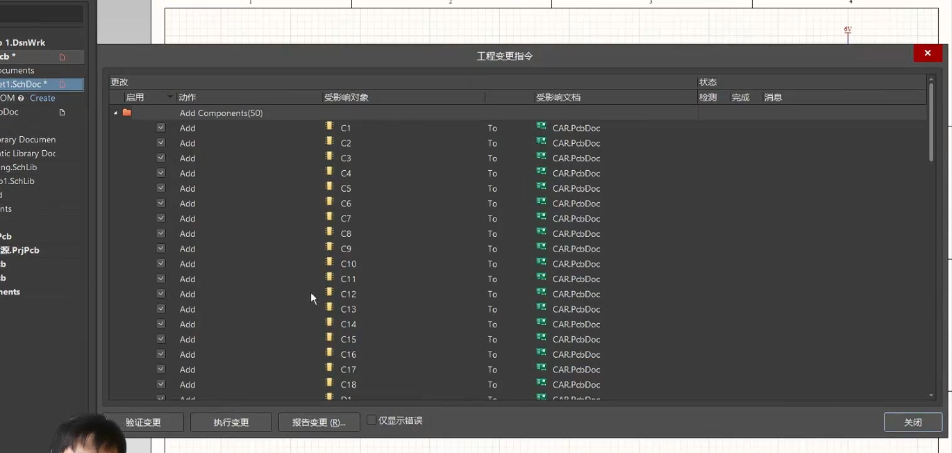Uncheck the enable checkbox for C10

[x=161, y=263]
